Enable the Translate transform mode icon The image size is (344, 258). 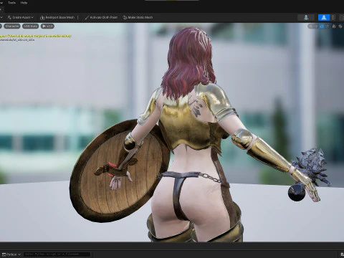pos(316,27)
